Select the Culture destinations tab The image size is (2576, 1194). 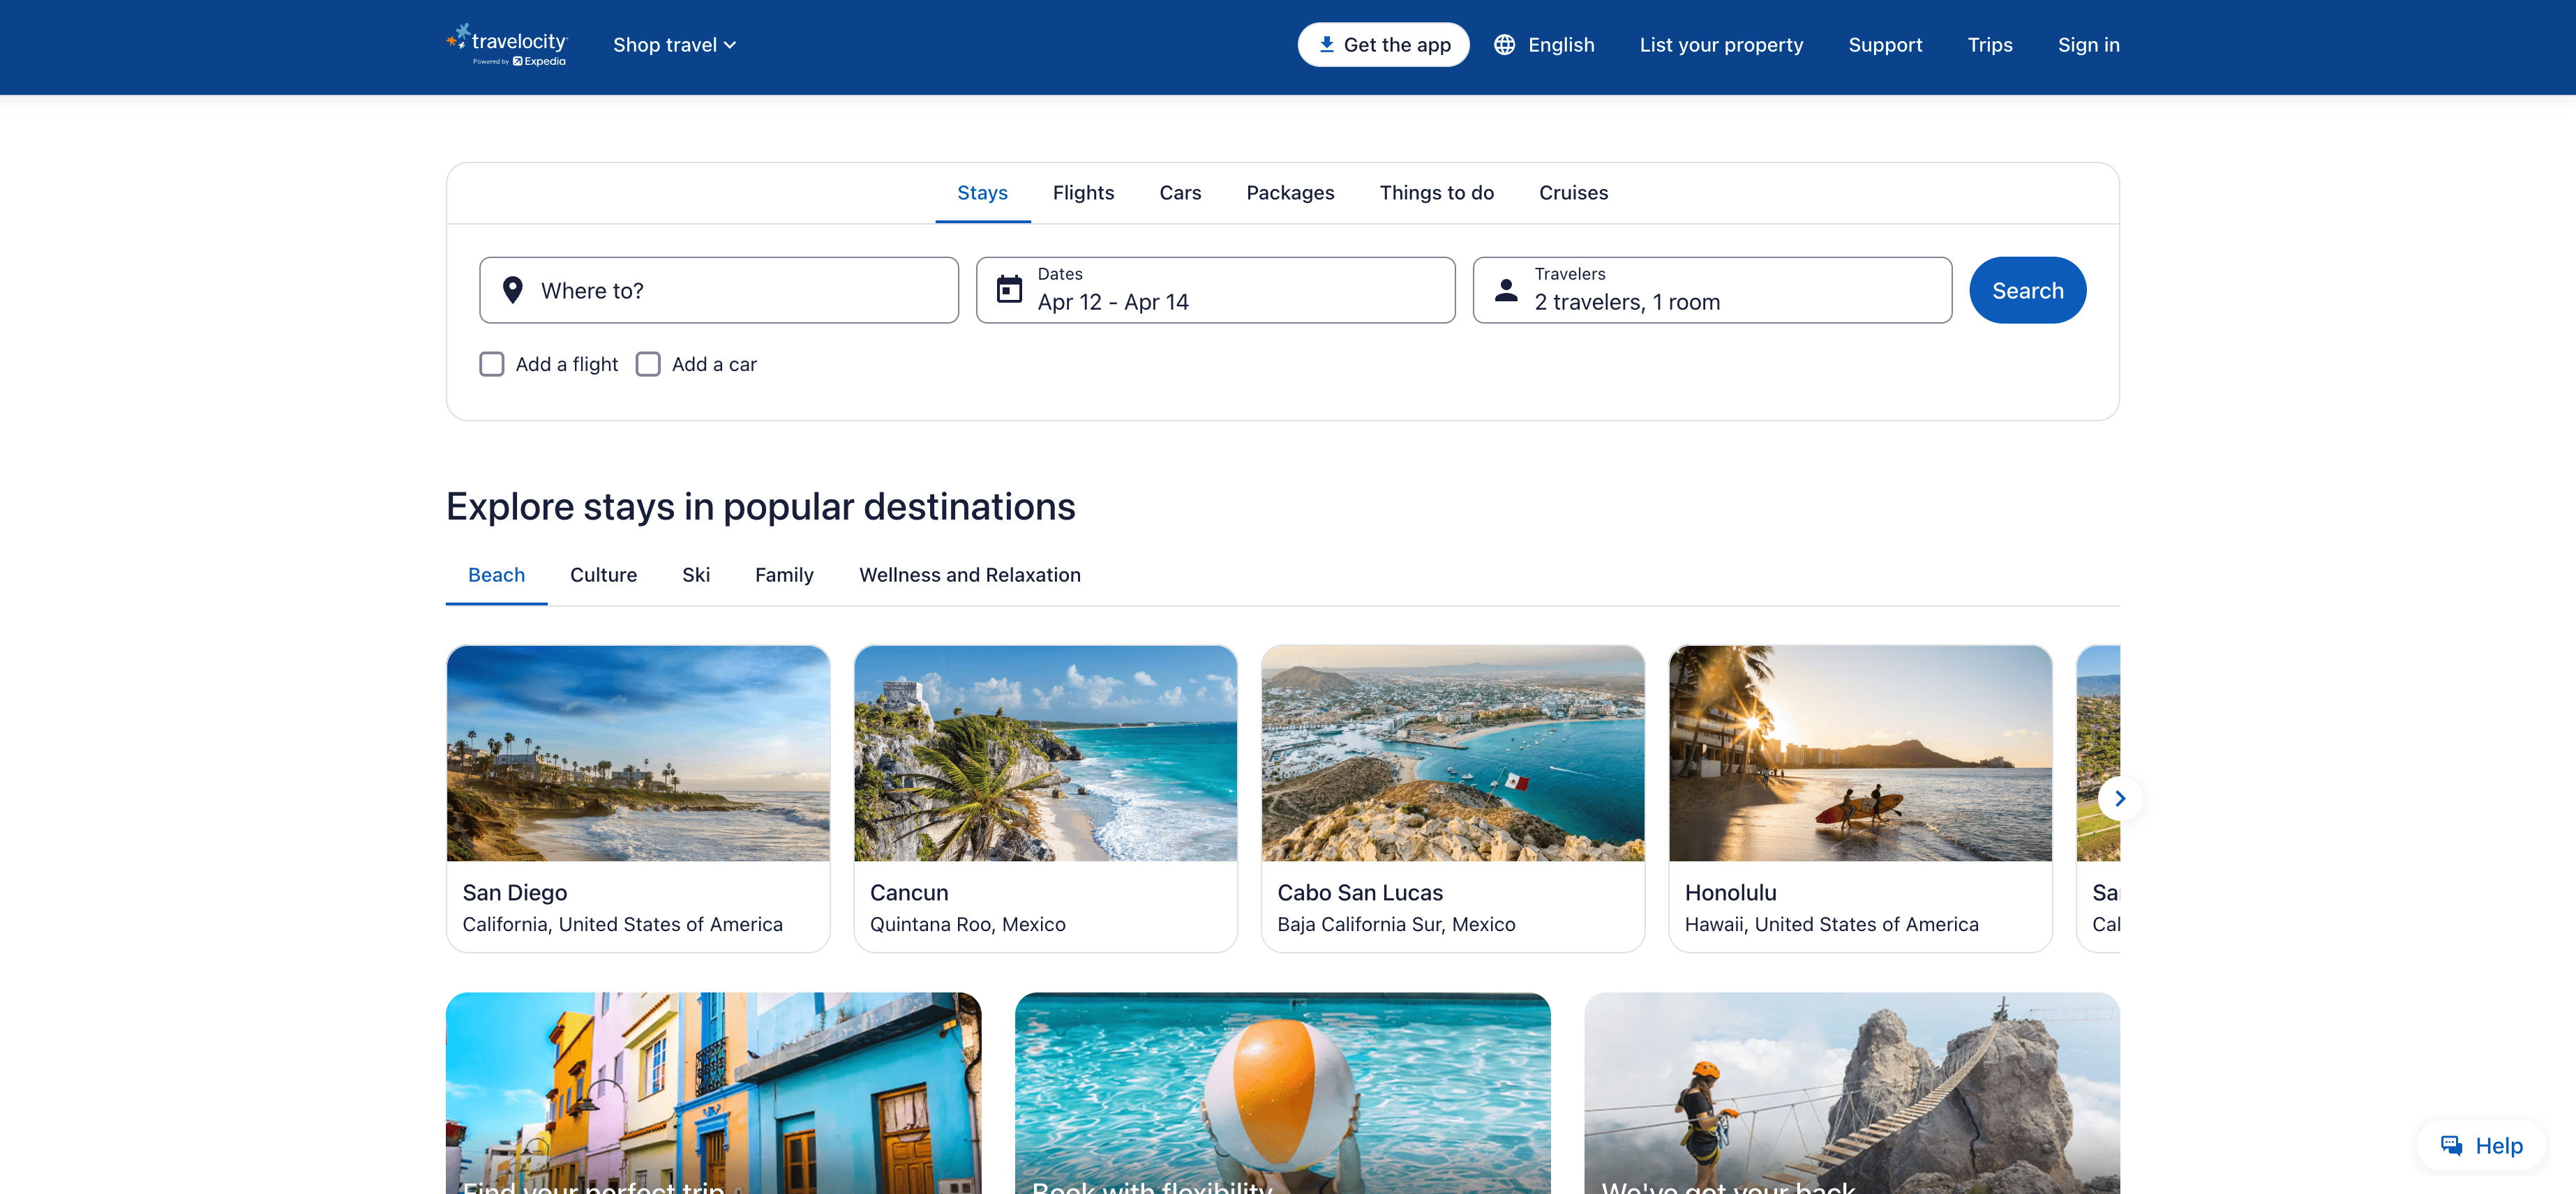pyautogui.click(x=603, y=575)
